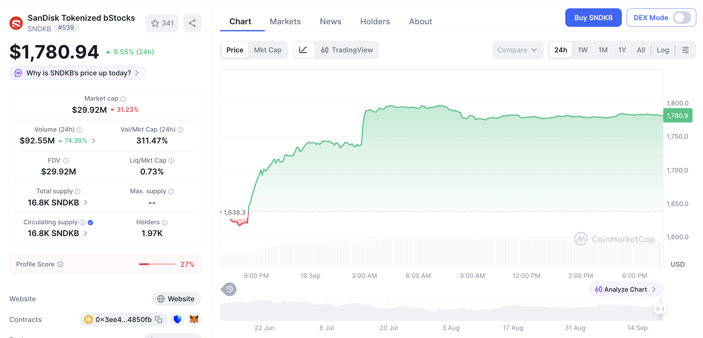Image resolution: width=703 pixels, height=338 pixels.
Task: Switch chart to Mkt Cap view
Action: click(x=268, y=50)
